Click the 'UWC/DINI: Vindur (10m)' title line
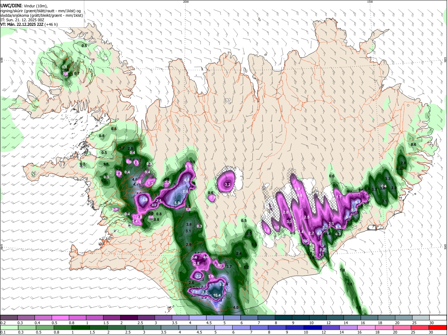 click(x=23, y=6)
